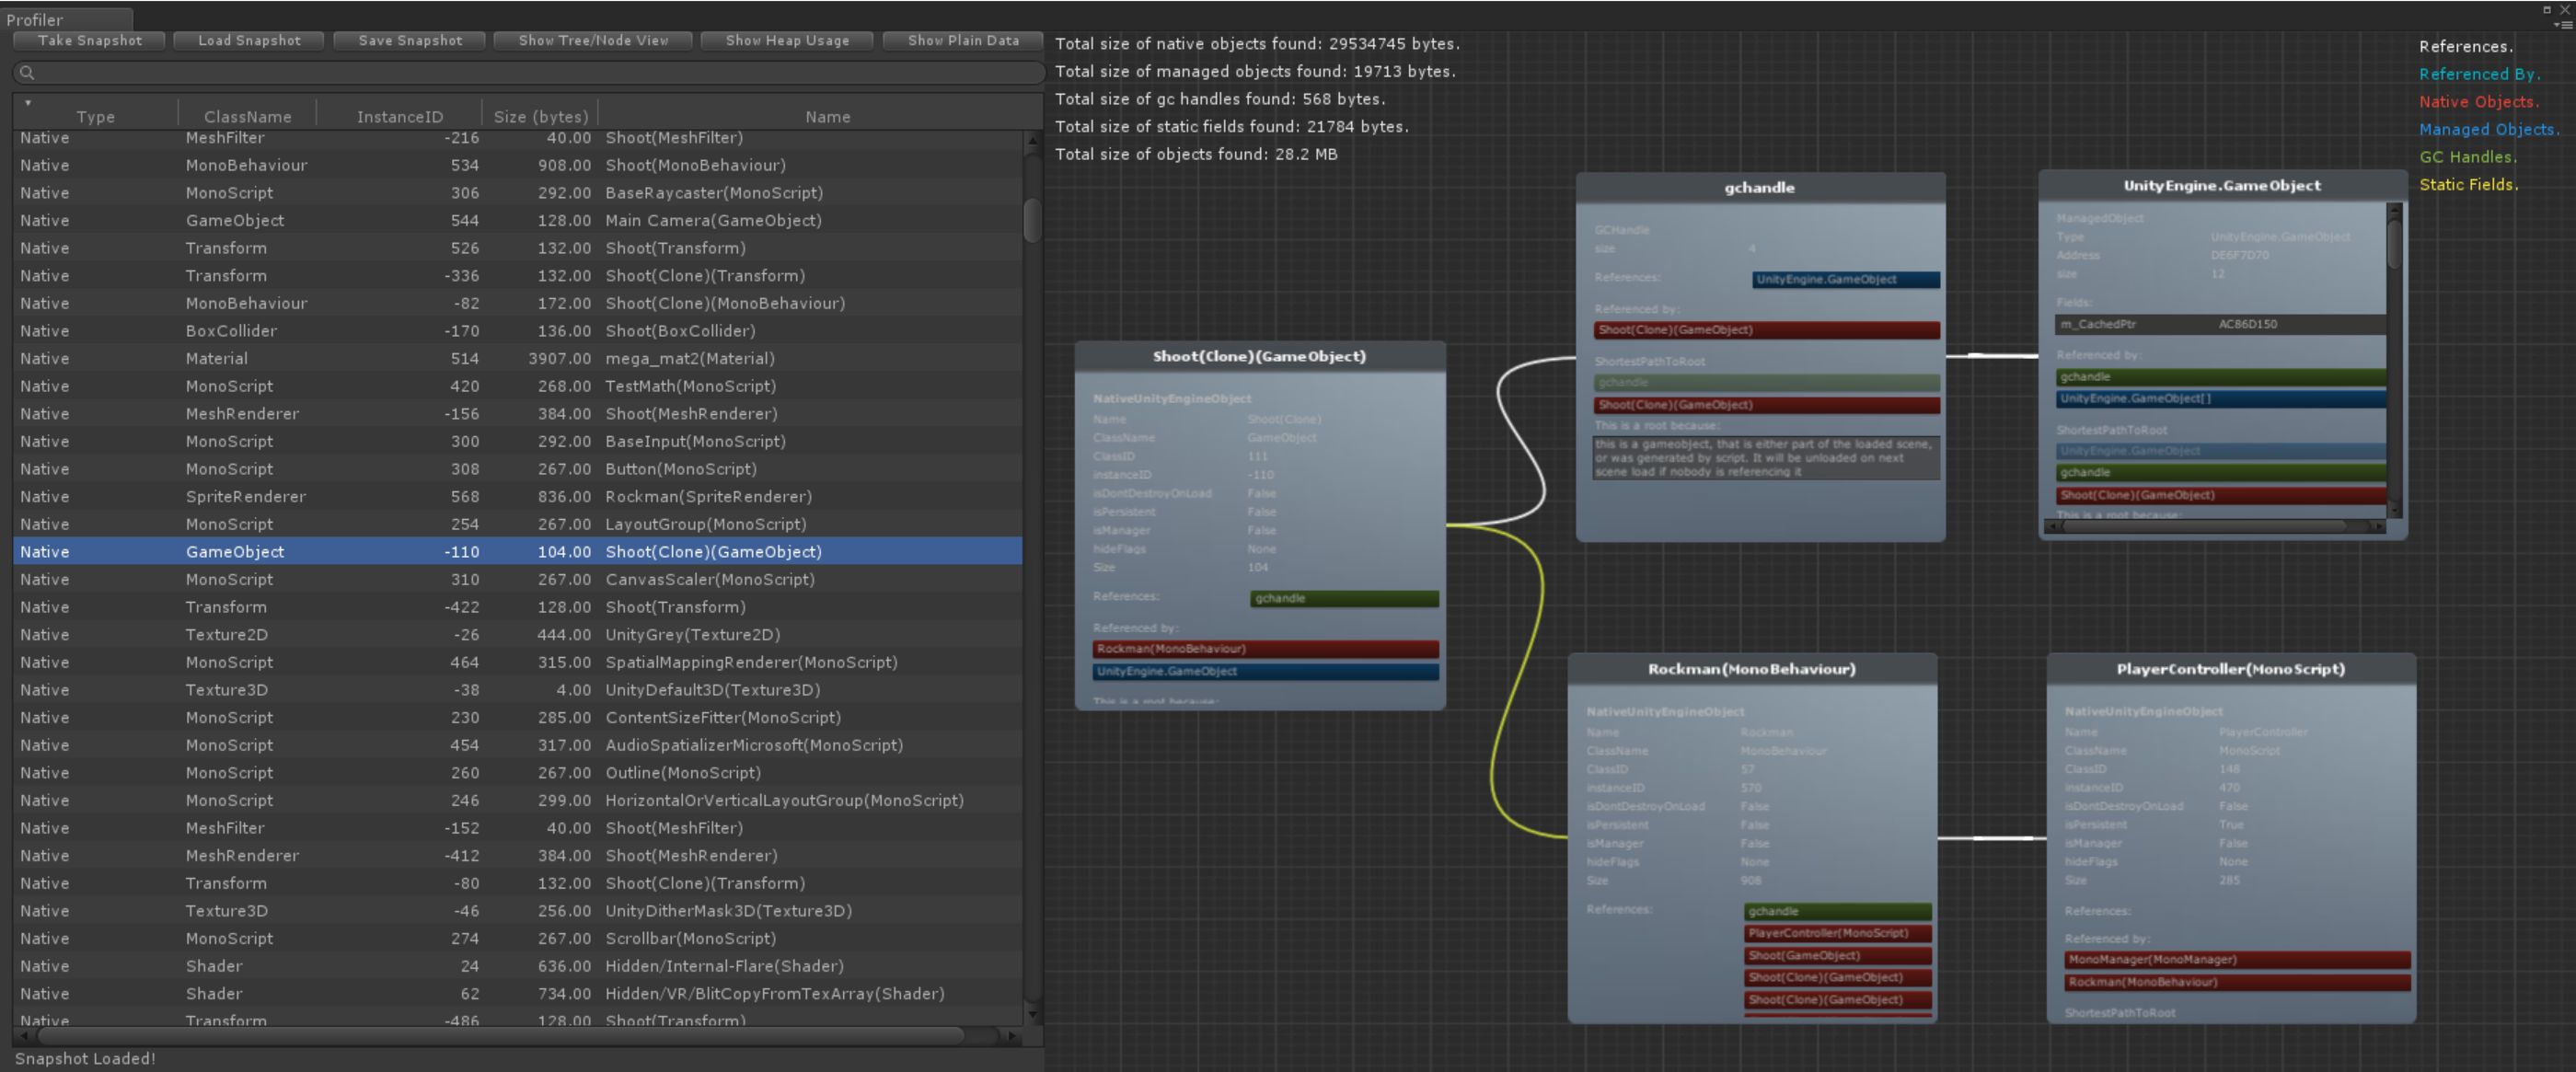Sort by the Size (bytes) column header
Image resolution: width=2576 pixels, height=1072 pixels.
[540, 117]
